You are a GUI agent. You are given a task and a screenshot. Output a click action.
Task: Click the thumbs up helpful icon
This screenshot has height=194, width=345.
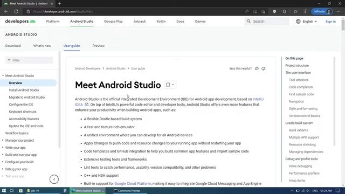tap(257, 68)
